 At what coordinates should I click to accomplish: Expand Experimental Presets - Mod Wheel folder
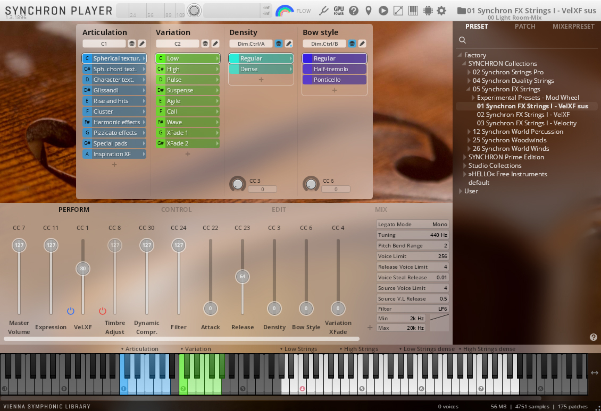pyautogui.click(x=473, y=98)
